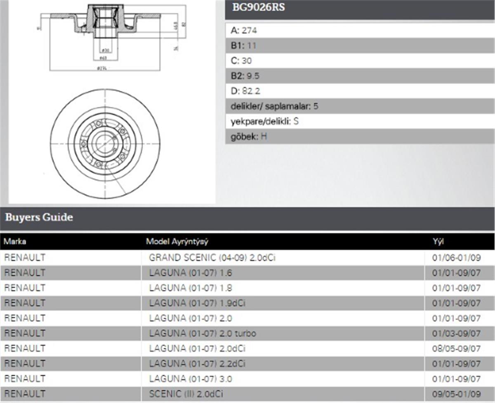Viewport: 495px width, 403px height.
Task: Click the 'A: 274' specification row
Action: click(360, 30)
